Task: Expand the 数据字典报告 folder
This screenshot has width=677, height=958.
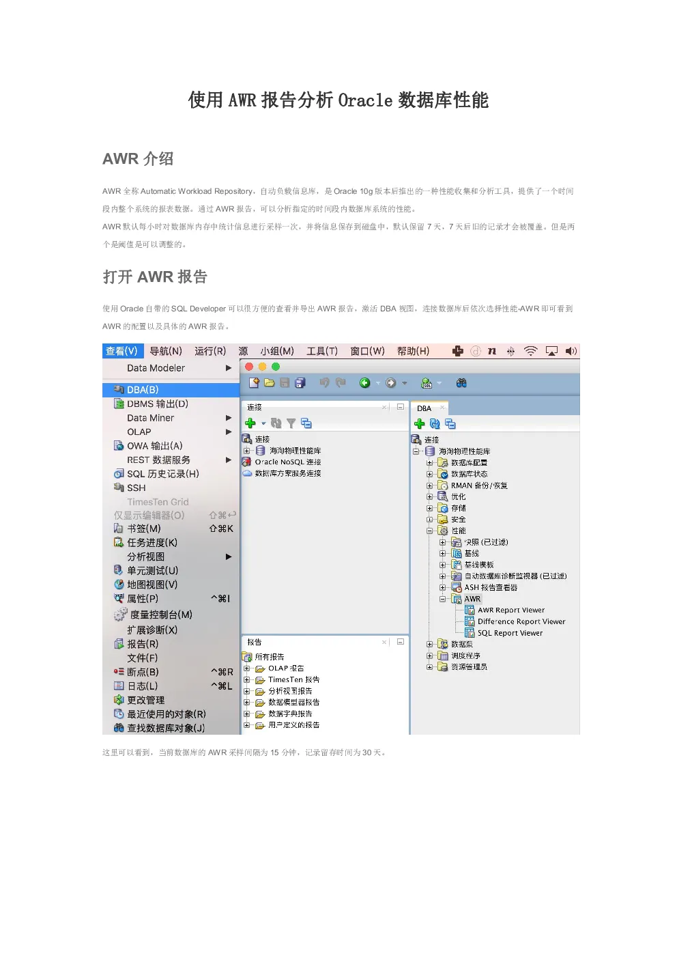Action: [246, 714]
